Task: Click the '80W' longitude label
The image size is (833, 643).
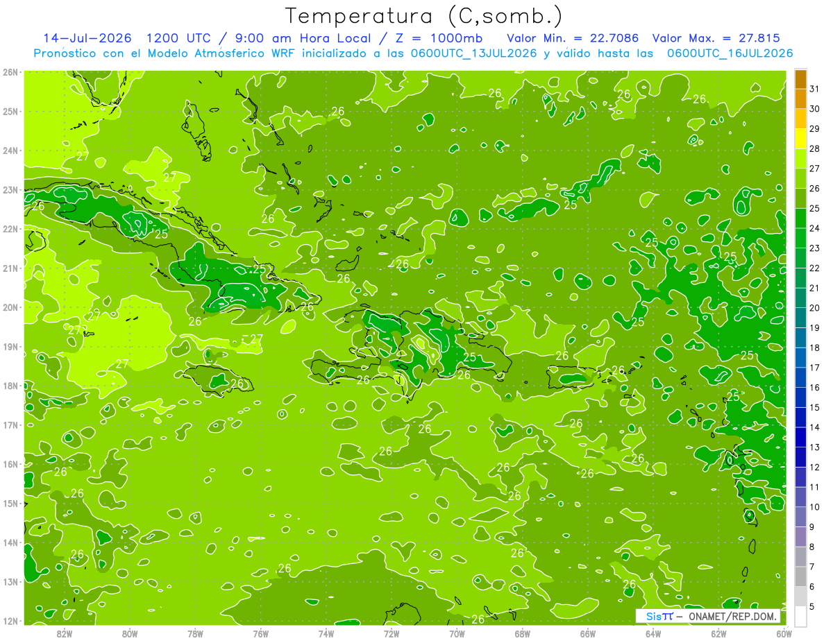Action: [130, 633]
